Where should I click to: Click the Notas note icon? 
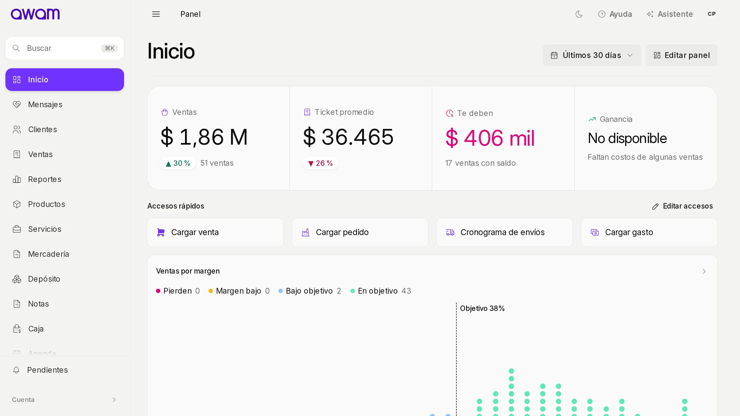[x=17, y=304]
